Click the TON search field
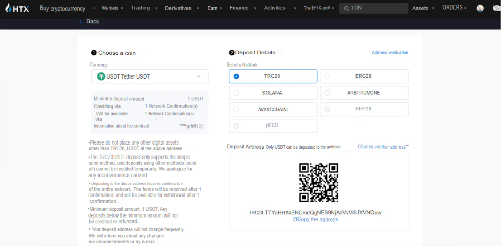This screenshot has height=246, width=501. pos(374,8)
